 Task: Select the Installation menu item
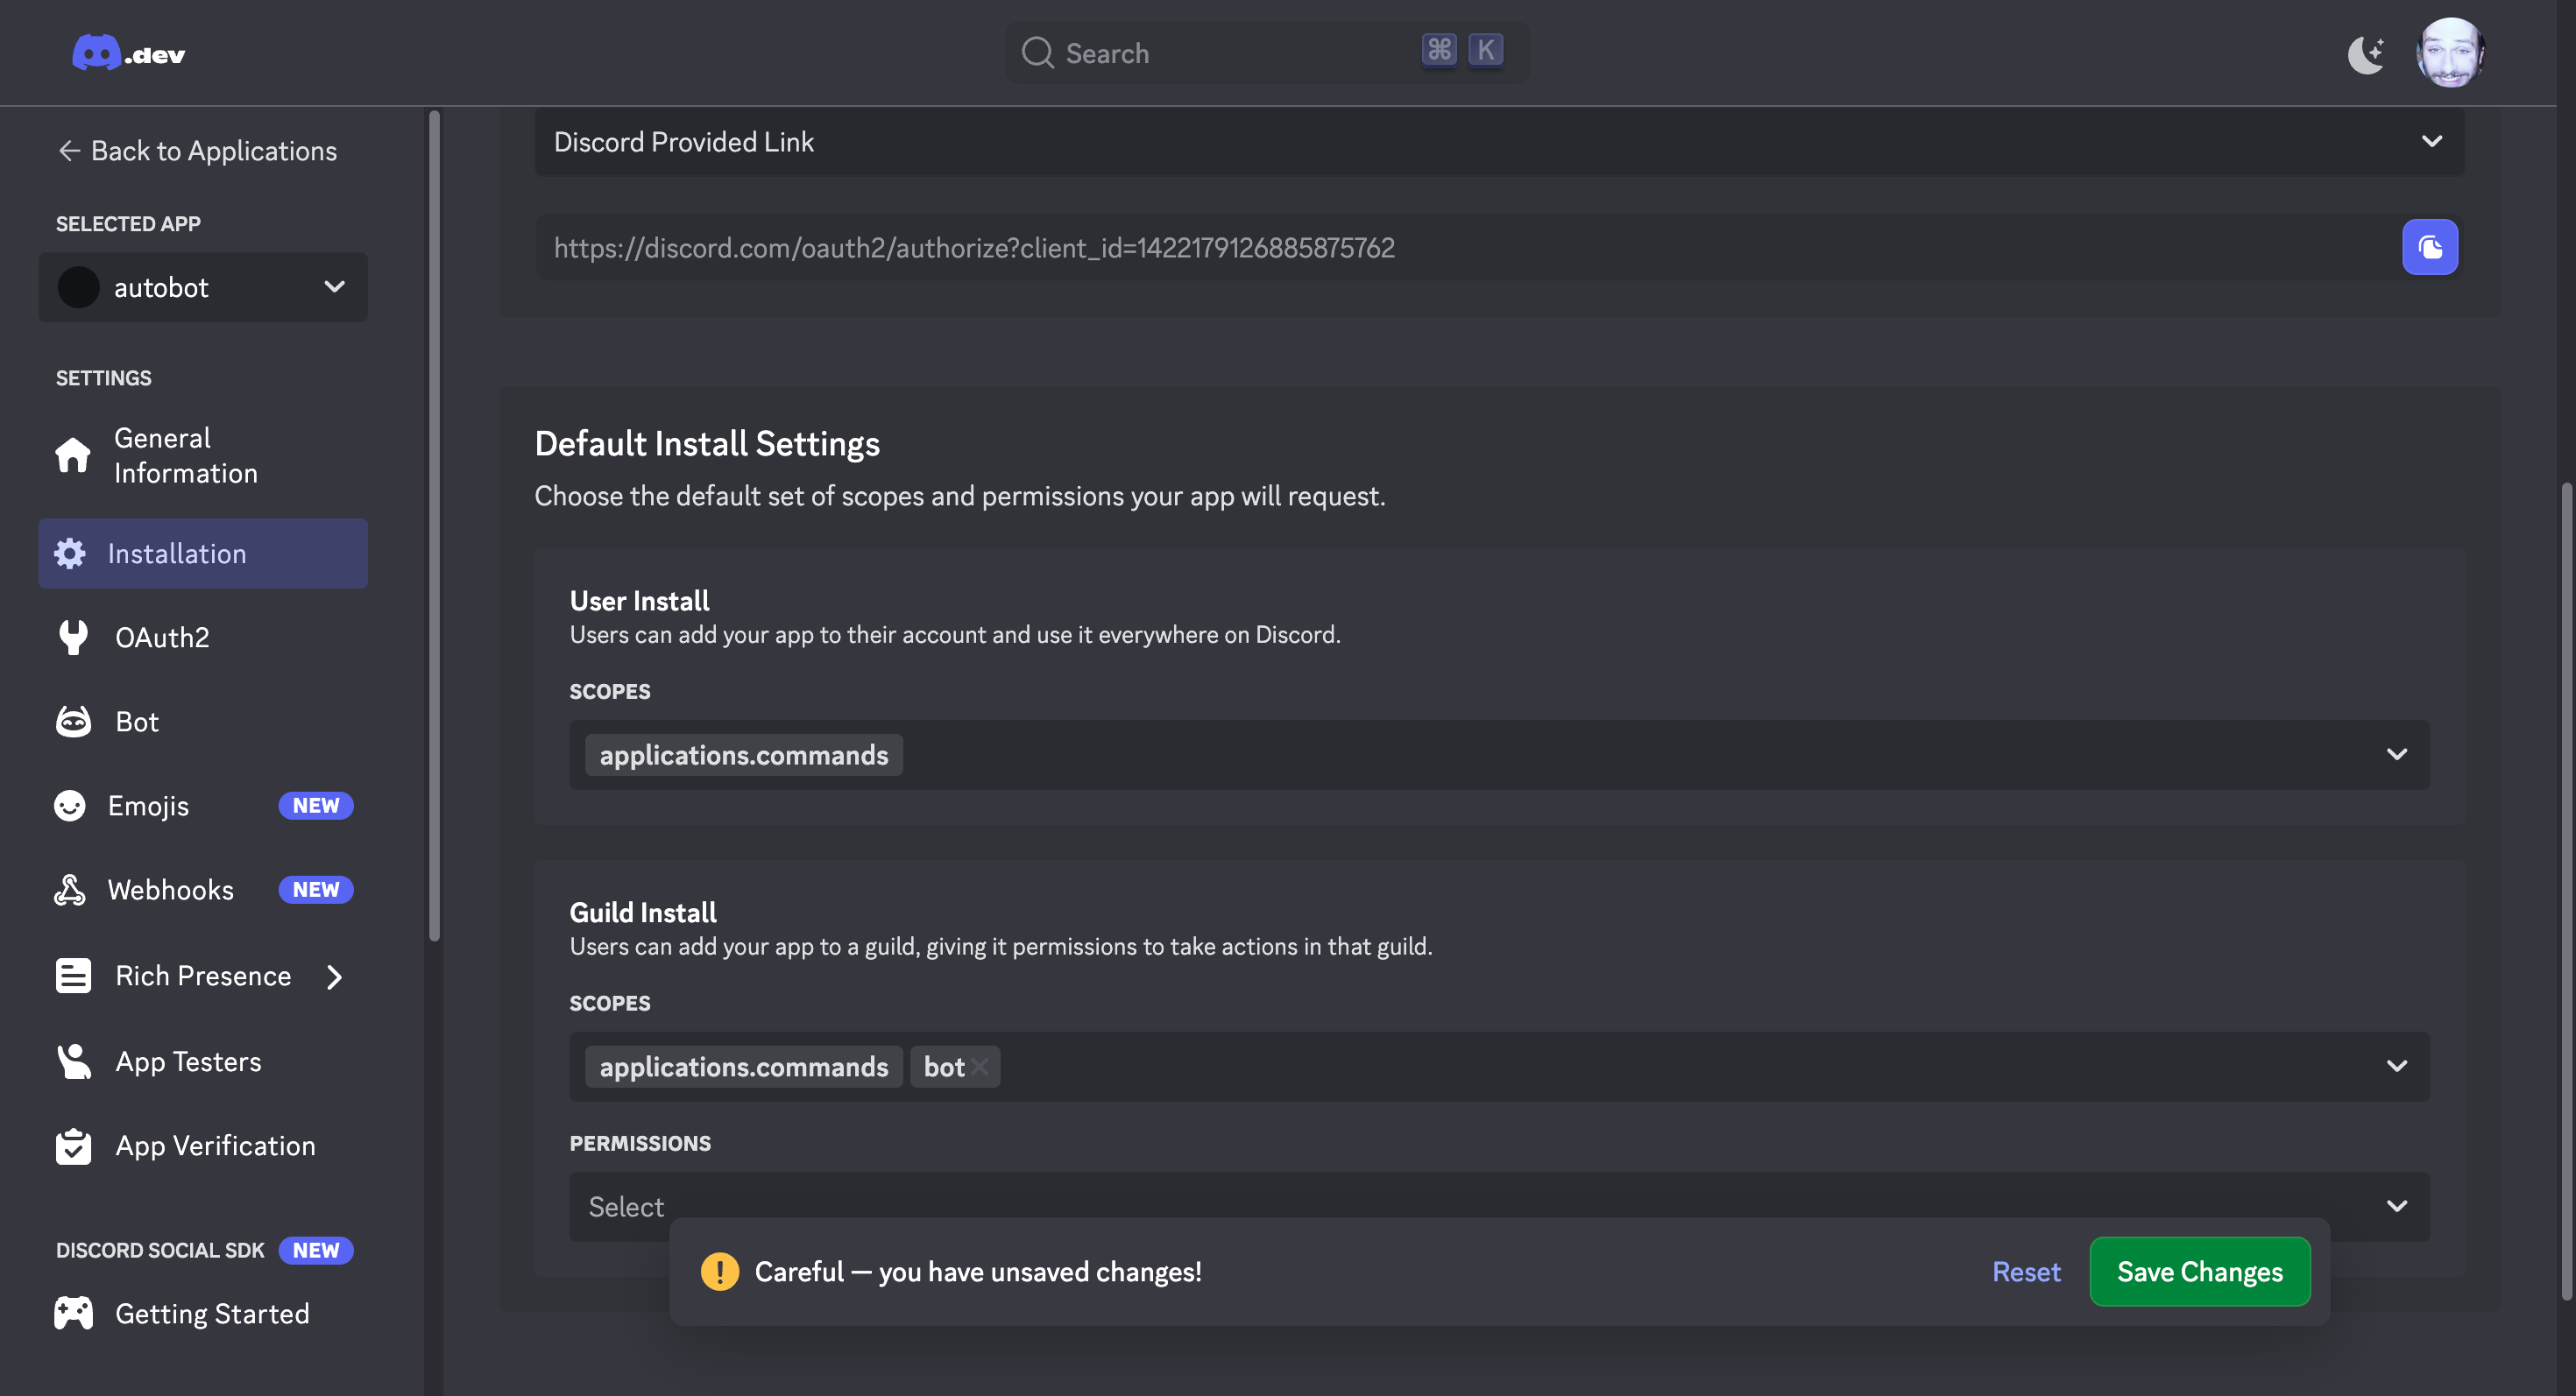[x=203, y=553]
